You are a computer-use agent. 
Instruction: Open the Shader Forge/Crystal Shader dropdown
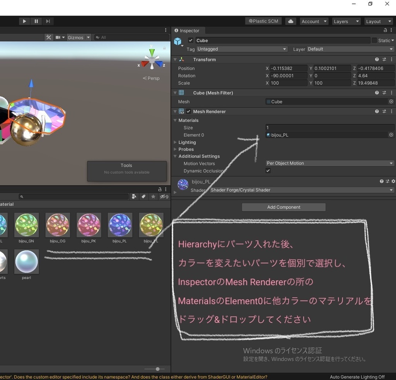[301, 190]
